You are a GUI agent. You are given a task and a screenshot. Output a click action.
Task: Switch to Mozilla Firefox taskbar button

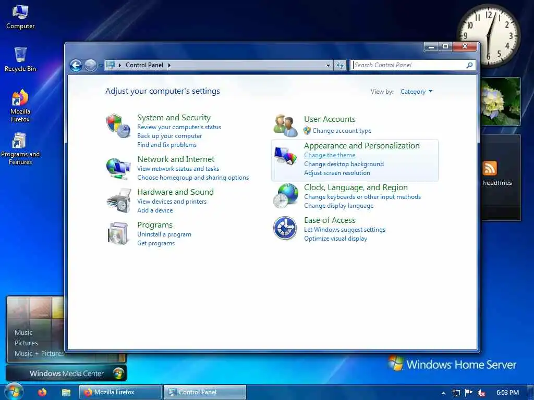120,392
